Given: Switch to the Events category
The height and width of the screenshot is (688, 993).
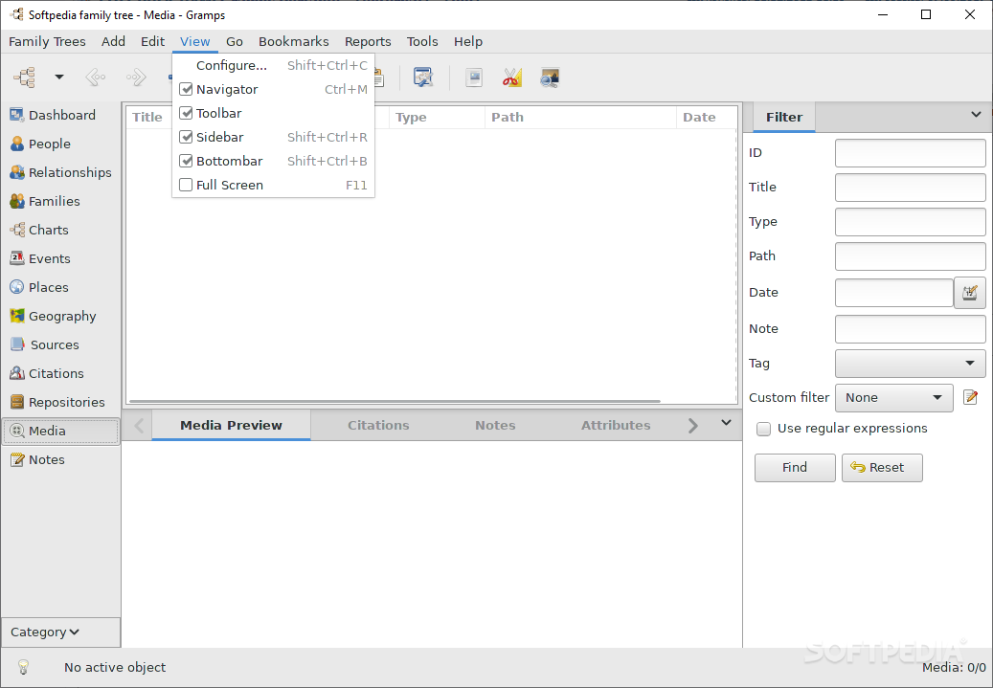Looking at the screenshot, I should (x=60, y=258).
